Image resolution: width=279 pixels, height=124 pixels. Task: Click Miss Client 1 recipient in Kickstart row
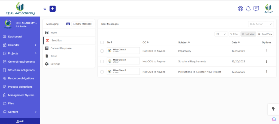[x=123, y=71]
